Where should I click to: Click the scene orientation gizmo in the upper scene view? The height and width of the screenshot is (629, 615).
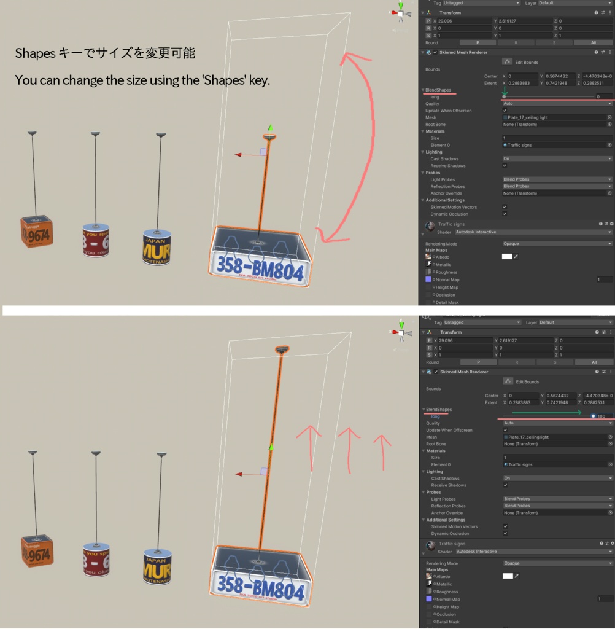(401, 14)
